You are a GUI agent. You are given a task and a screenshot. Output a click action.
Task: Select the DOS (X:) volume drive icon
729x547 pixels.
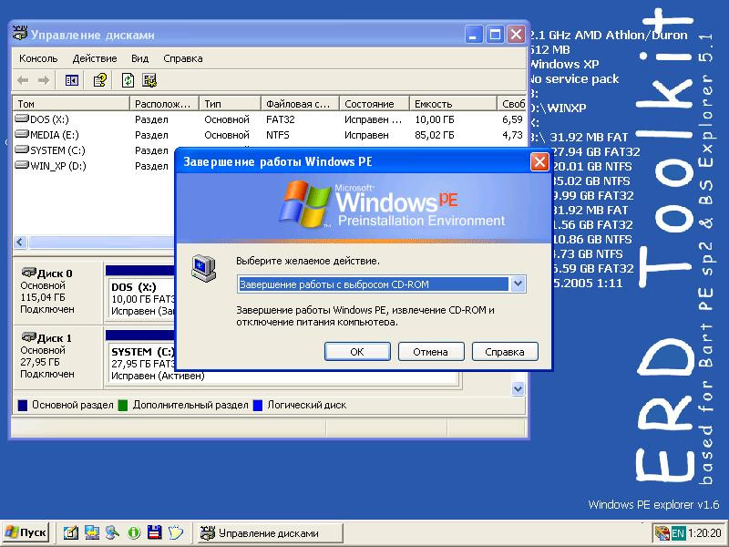click(22, 119)
